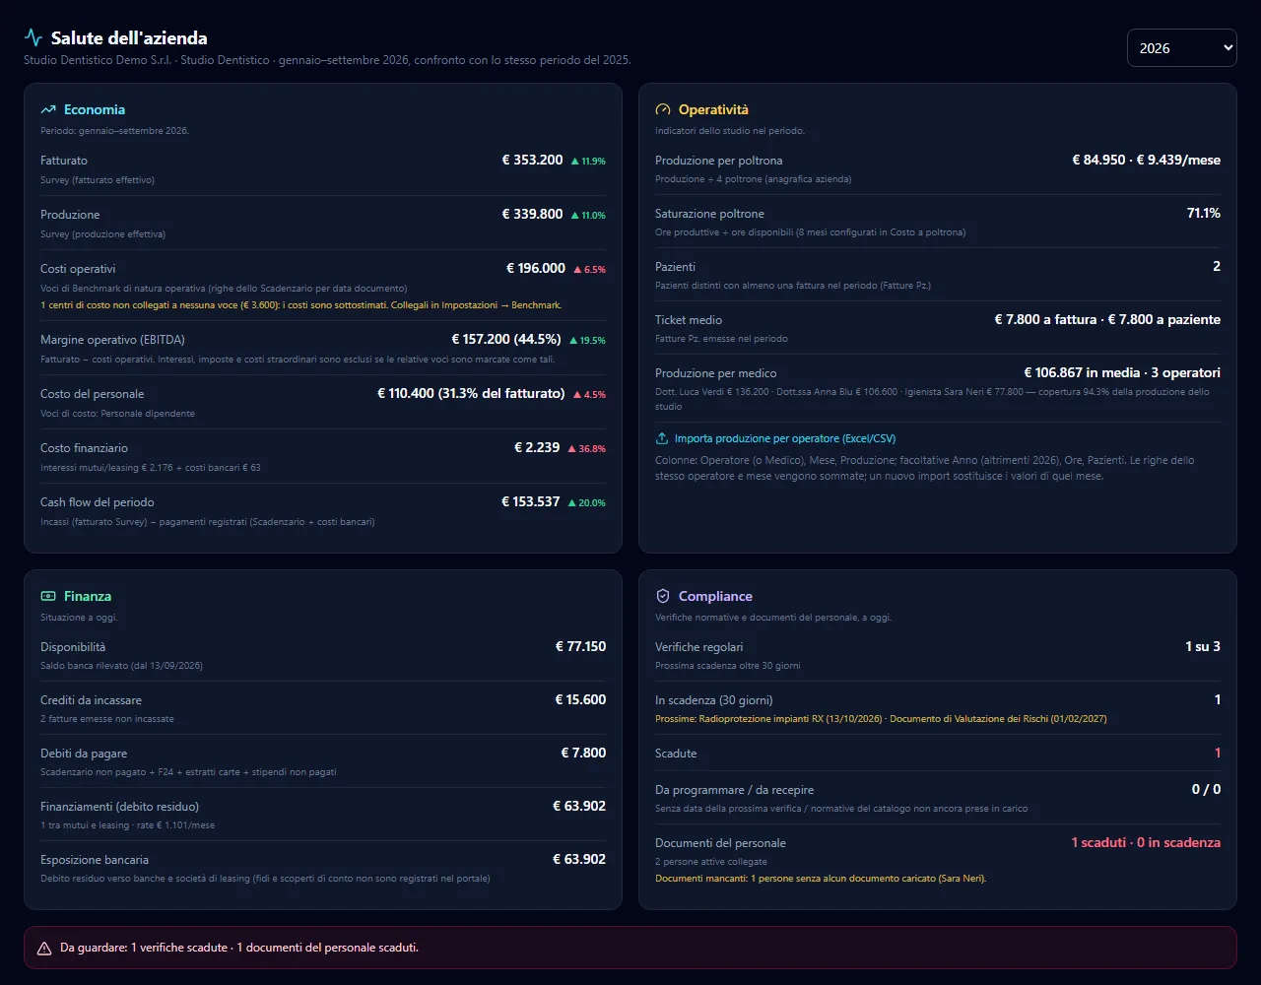Click the Da programmare / da recepire label
The height and width of the screenshot is (985, 1261).
[734, 790]
